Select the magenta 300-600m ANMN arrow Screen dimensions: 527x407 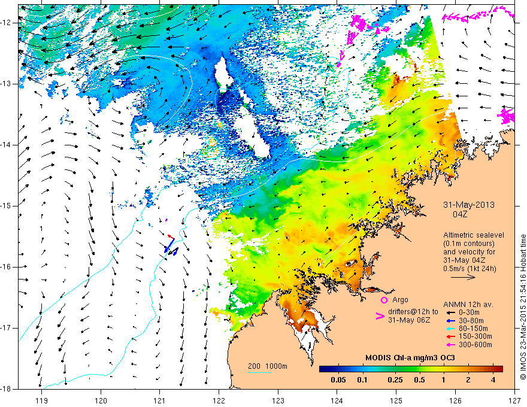click(450, 345)
